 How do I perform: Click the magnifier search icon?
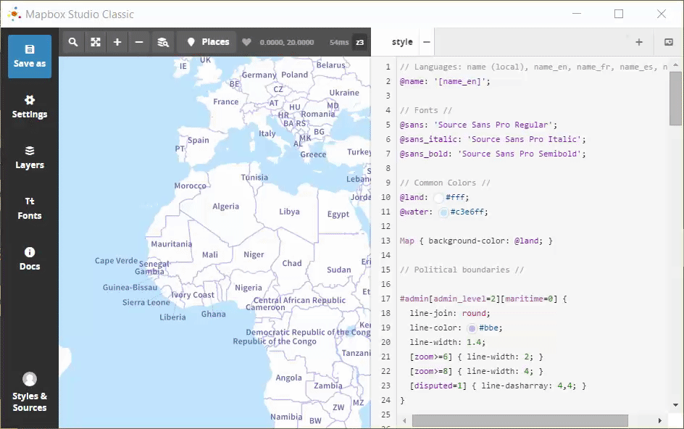73,42
